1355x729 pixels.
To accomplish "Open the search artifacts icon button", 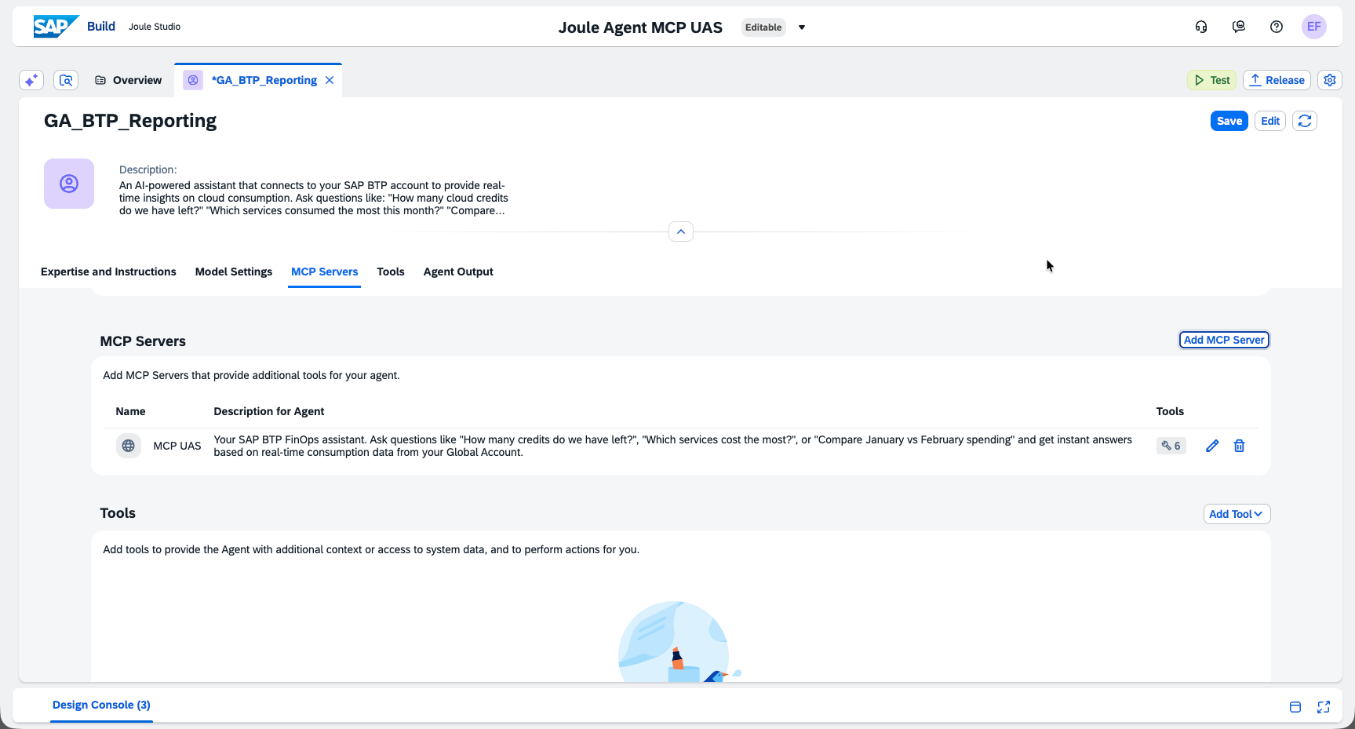I will click(x=66, y=80).
